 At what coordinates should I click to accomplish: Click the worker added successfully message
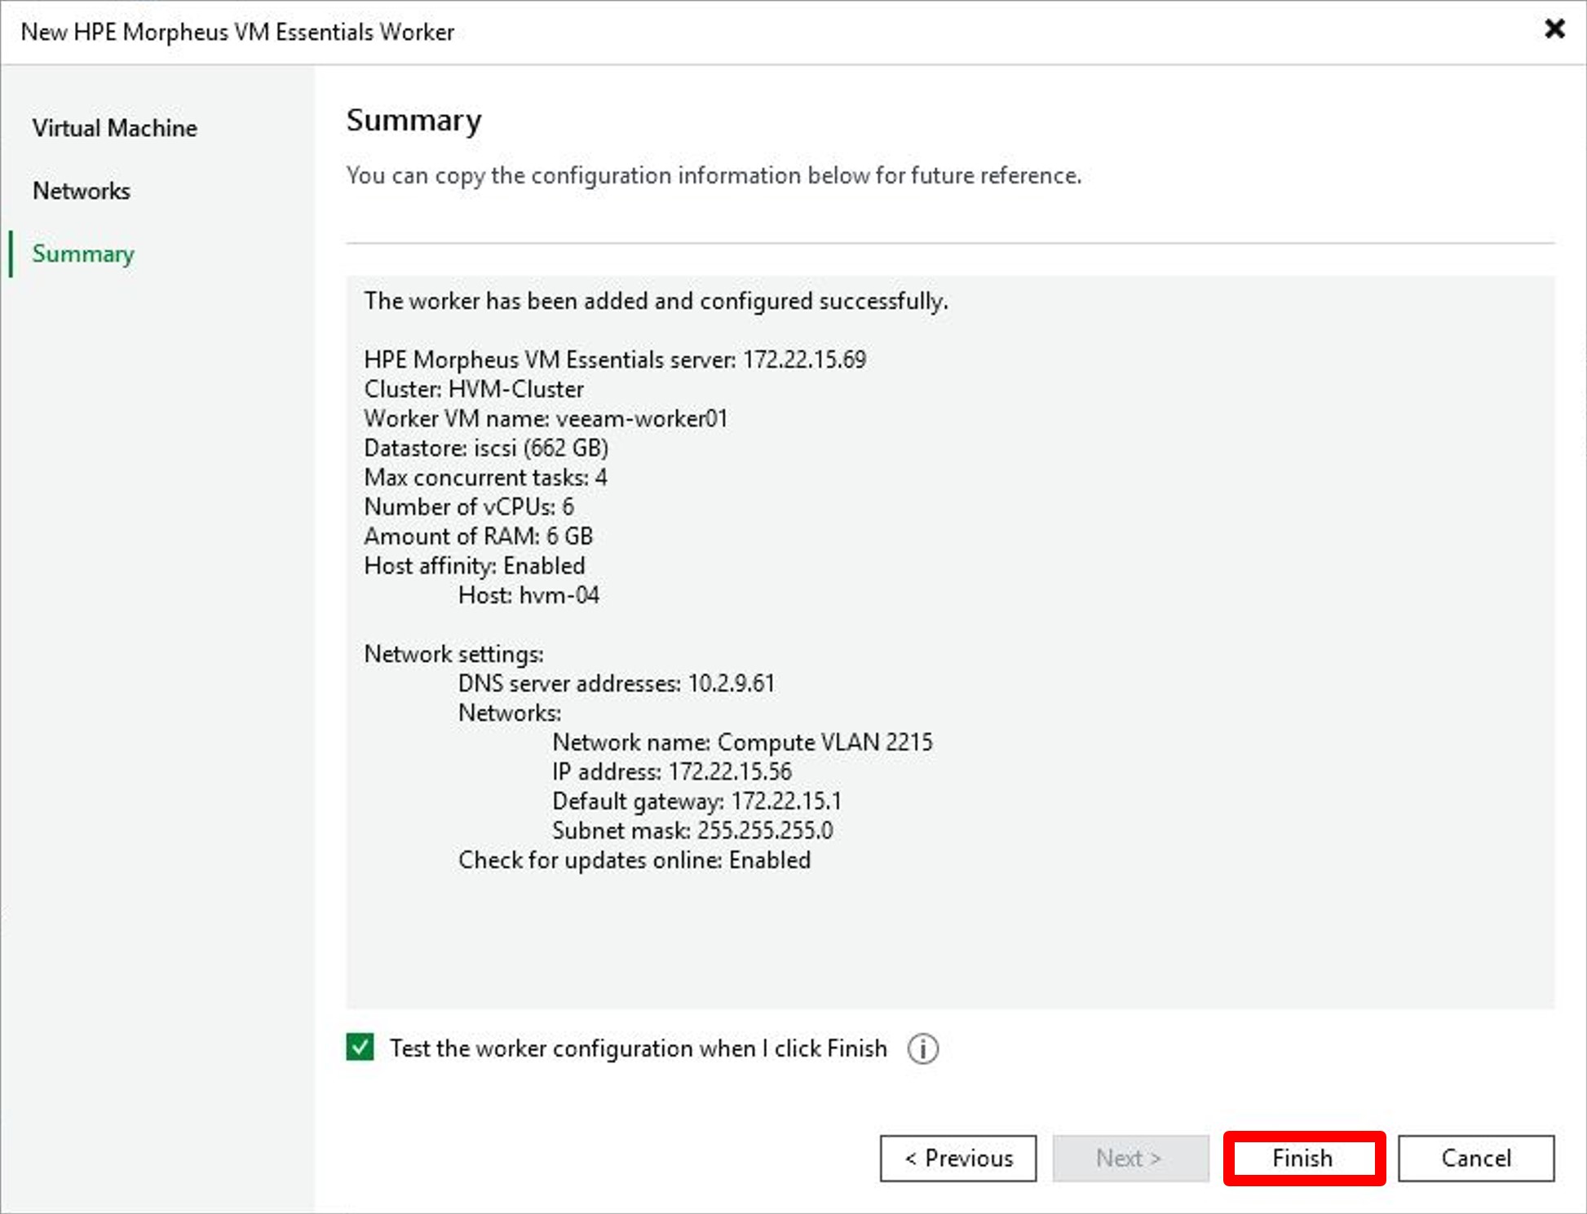656,302
